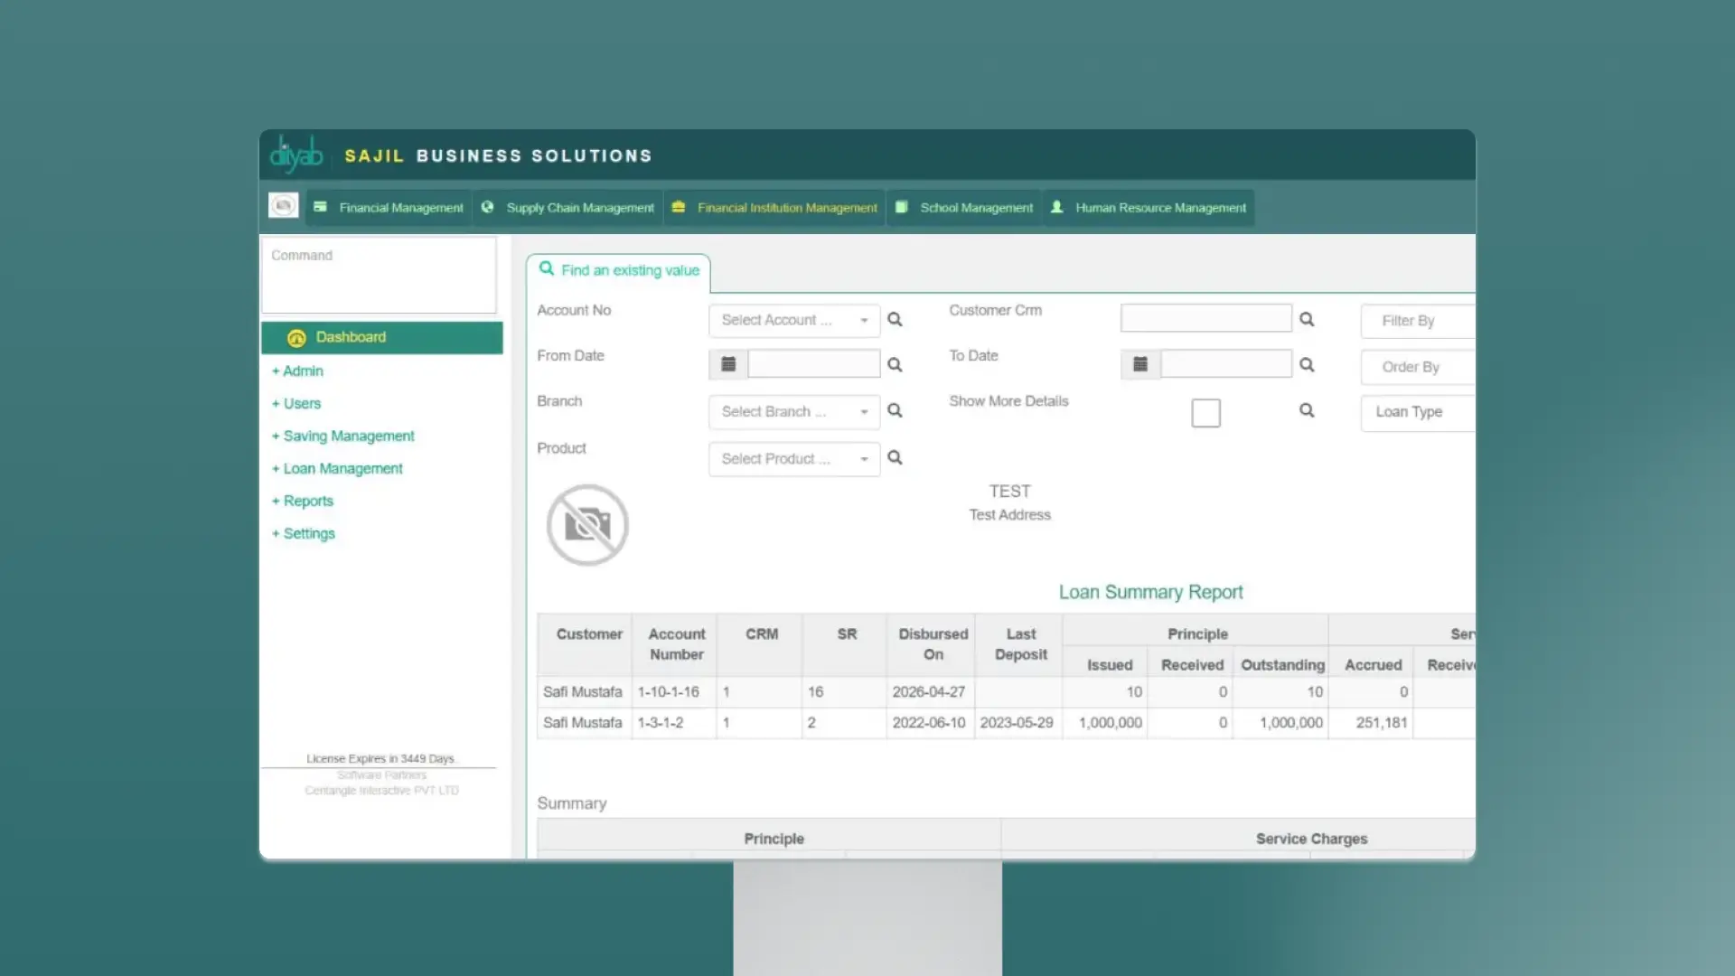Image resolution: width=1735 pixels, height=976 pixels.
Task: Click magnifier icon next to Branch
Action: tap(895, 410)
